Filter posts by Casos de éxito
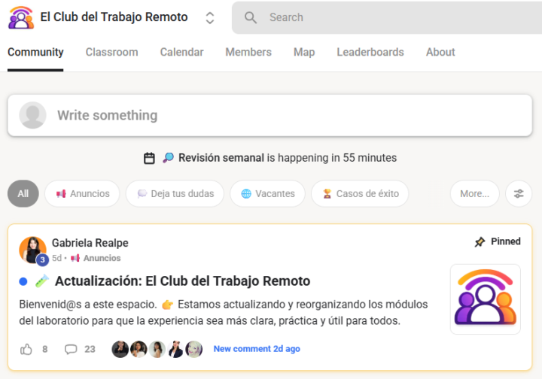The image size is (542, 379). [360, 194]
